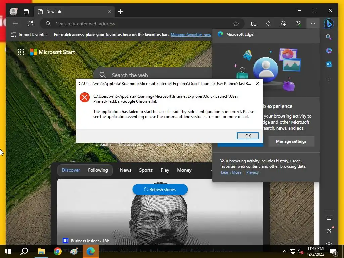Click the Microsoft Start logo

(53, 52)
